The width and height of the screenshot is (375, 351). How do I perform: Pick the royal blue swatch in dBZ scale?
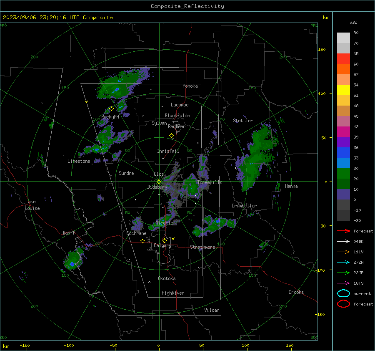[343, 152]
